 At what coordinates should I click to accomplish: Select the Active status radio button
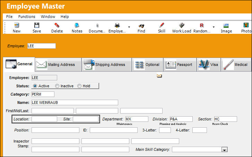coord(35,86)
